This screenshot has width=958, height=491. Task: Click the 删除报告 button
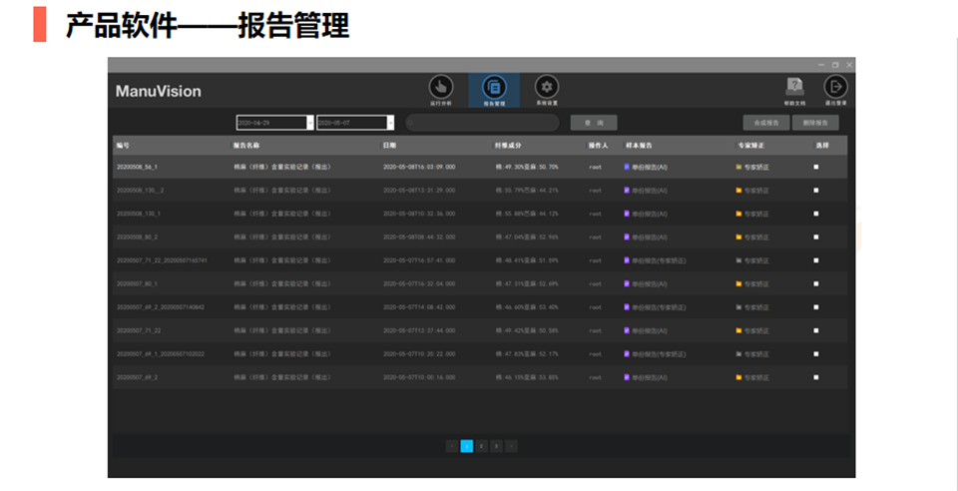click(815, 123)
